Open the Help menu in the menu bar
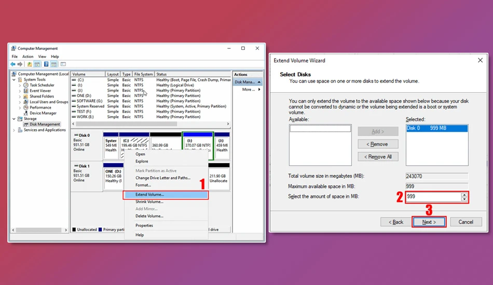Screen dimensions: 493x285 pyautogui.click(x=55, y=56)
